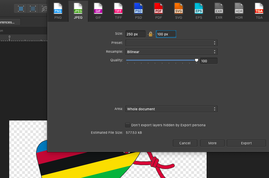Select the PDF export format

(x=159, y=11)
